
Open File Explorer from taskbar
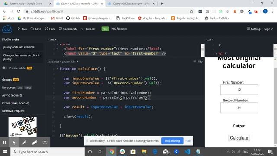tap(144, 152)
